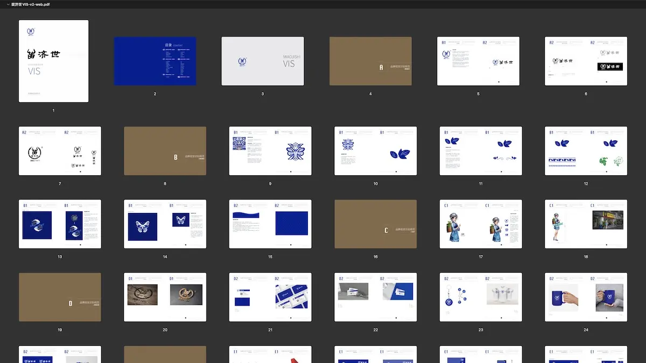Viewport: 646px width, 363px height.
Task: Select the page 22 thumbnail
Action: tap(375, 297)
